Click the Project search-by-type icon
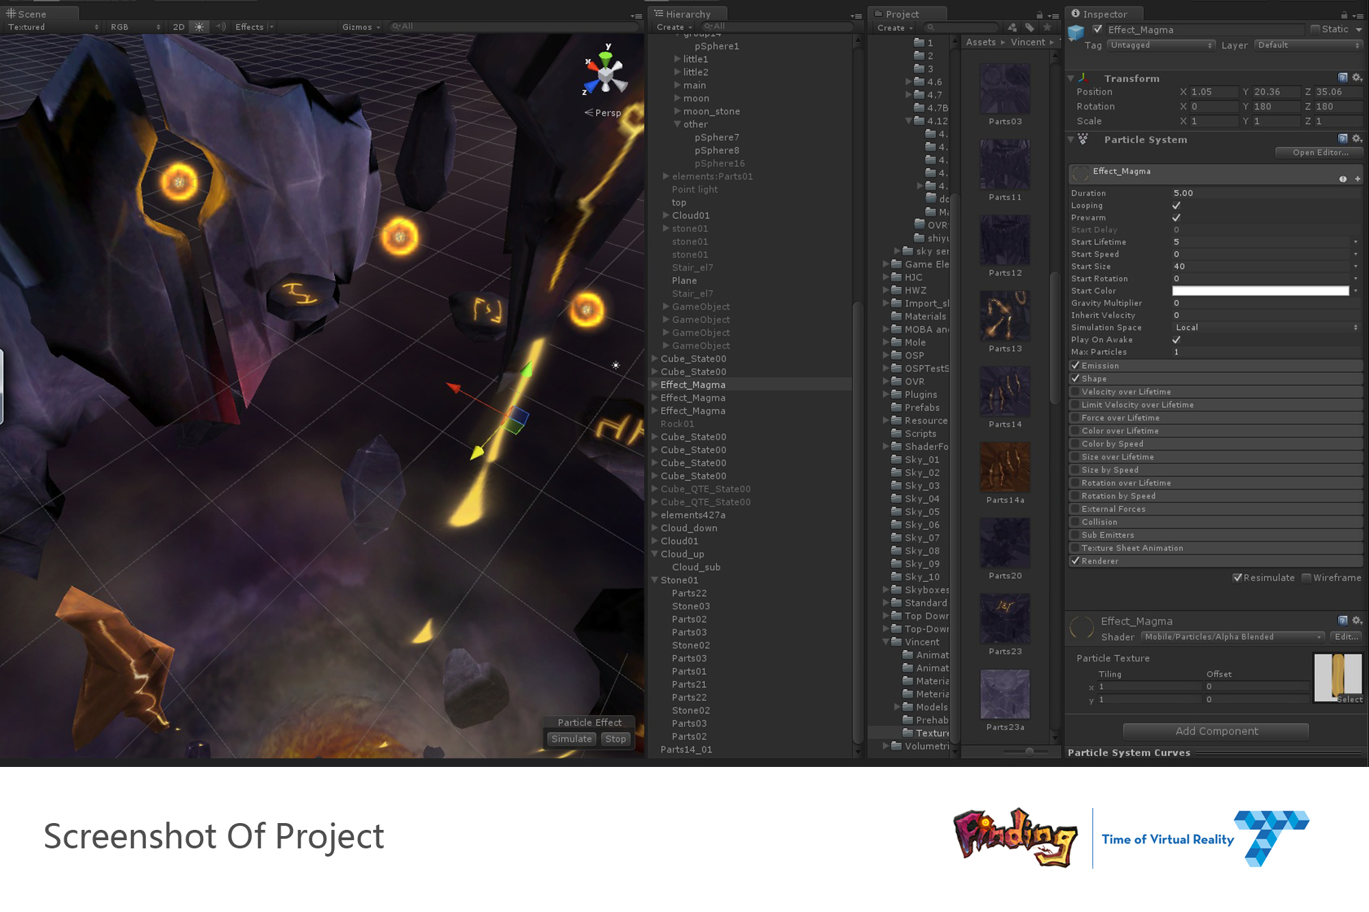Image resolution: width=1369 pixels, height=912 pixels. 1012,27
